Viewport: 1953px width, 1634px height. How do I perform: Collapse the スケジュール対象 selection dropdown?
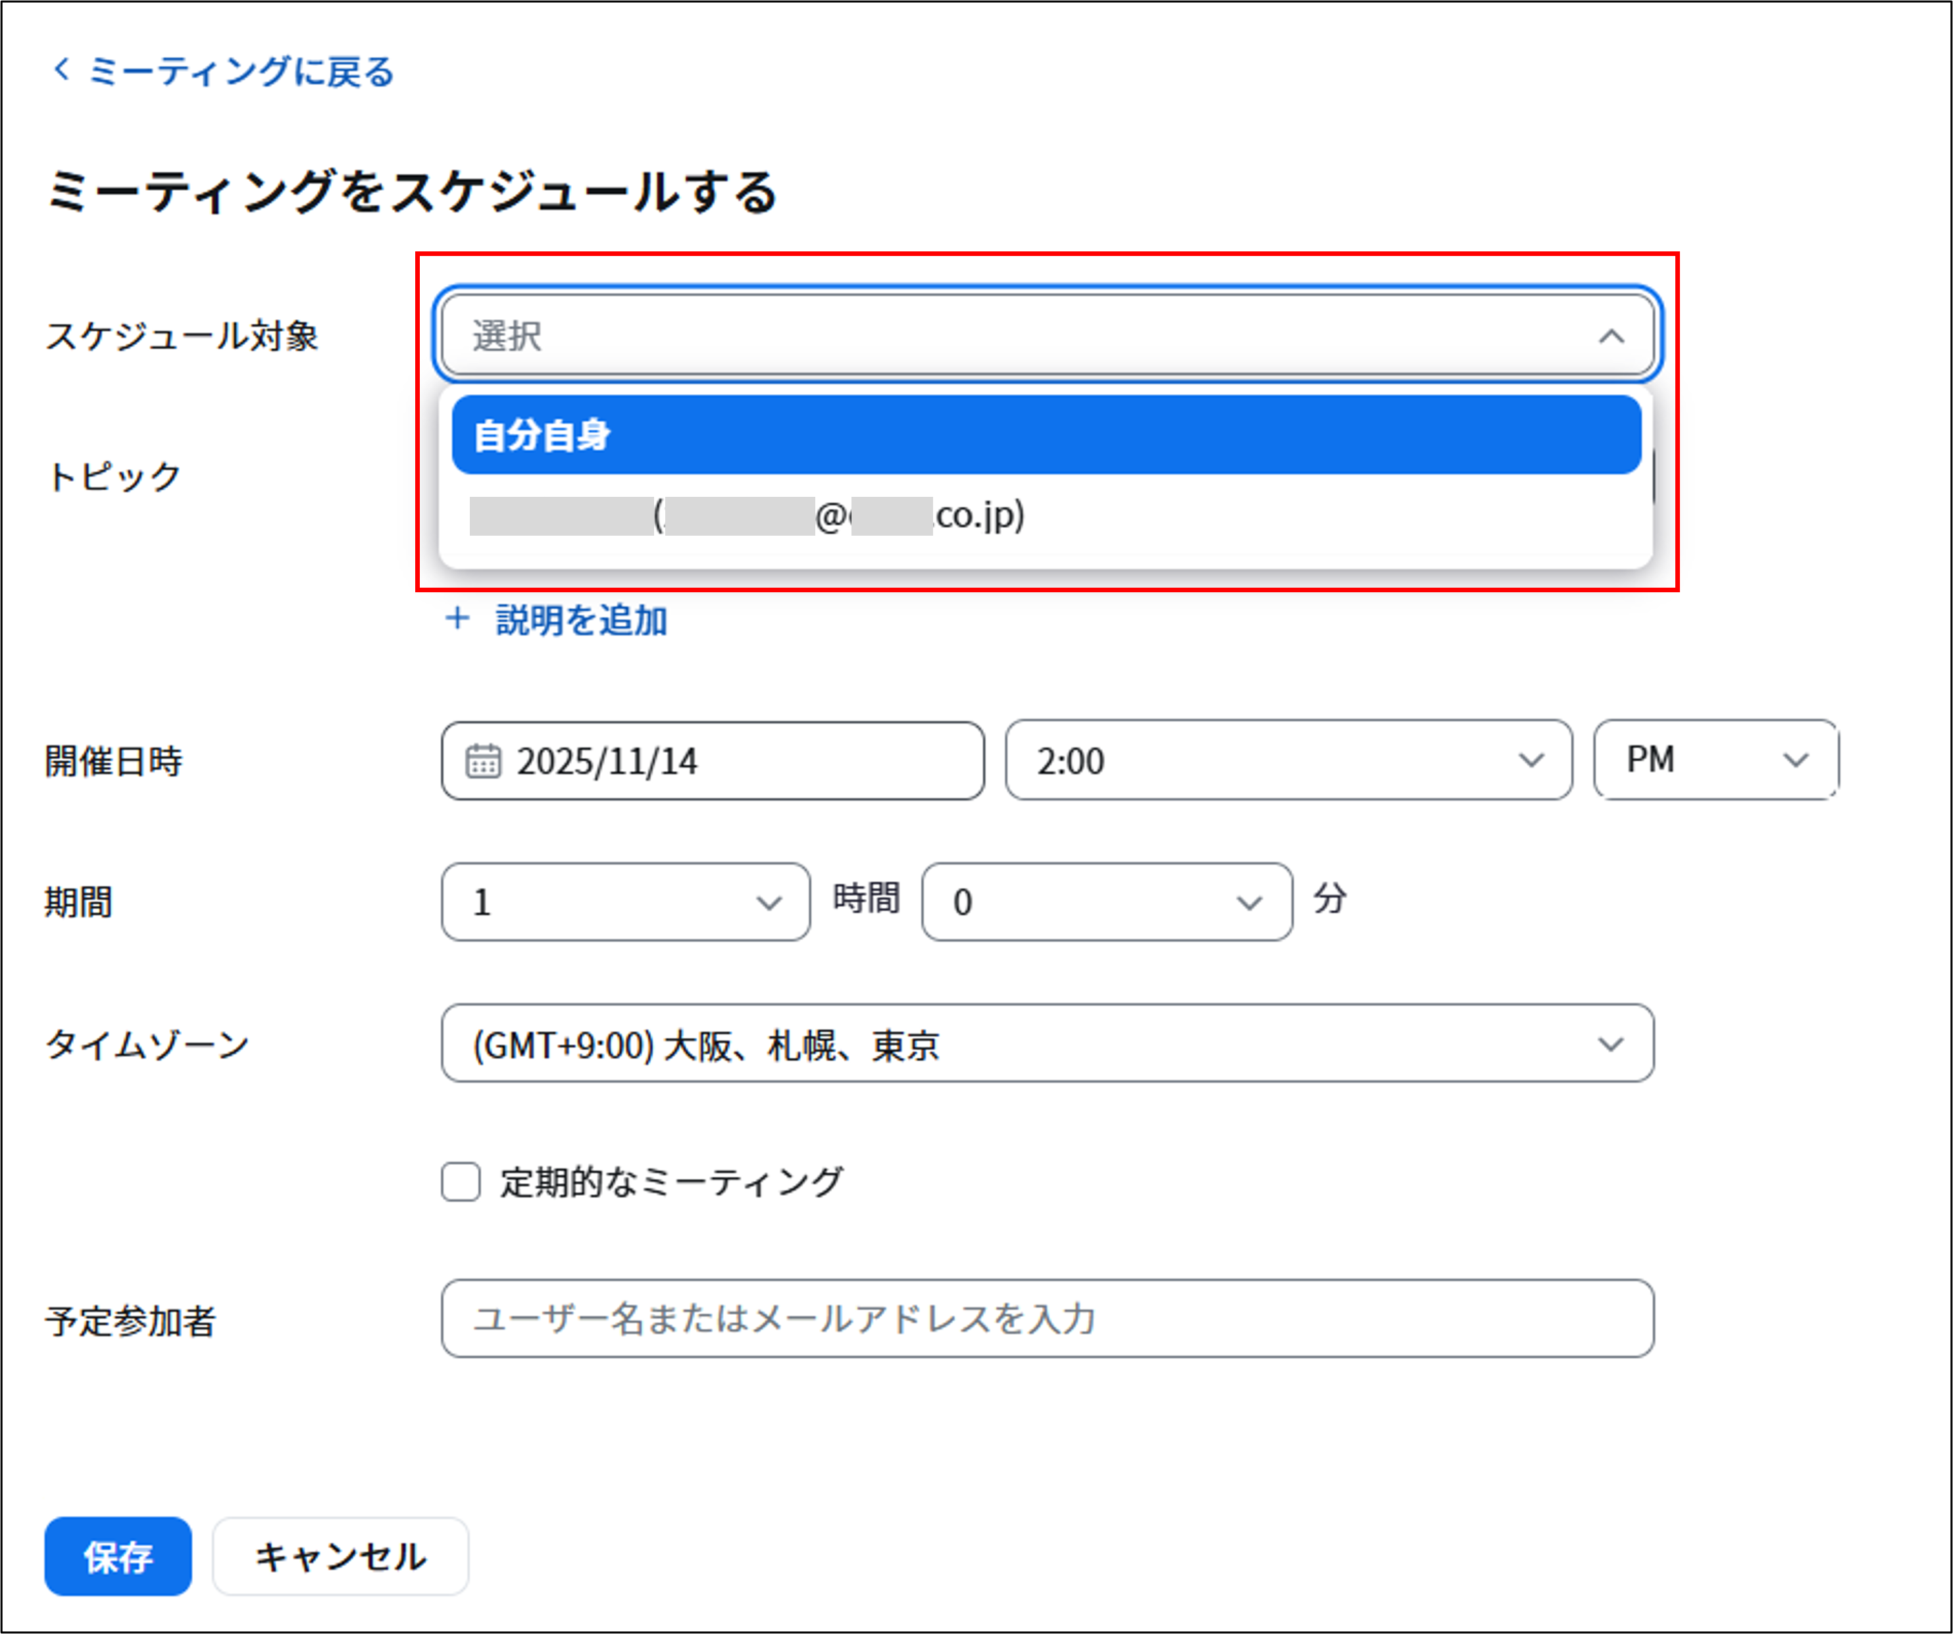(1047, 335)
